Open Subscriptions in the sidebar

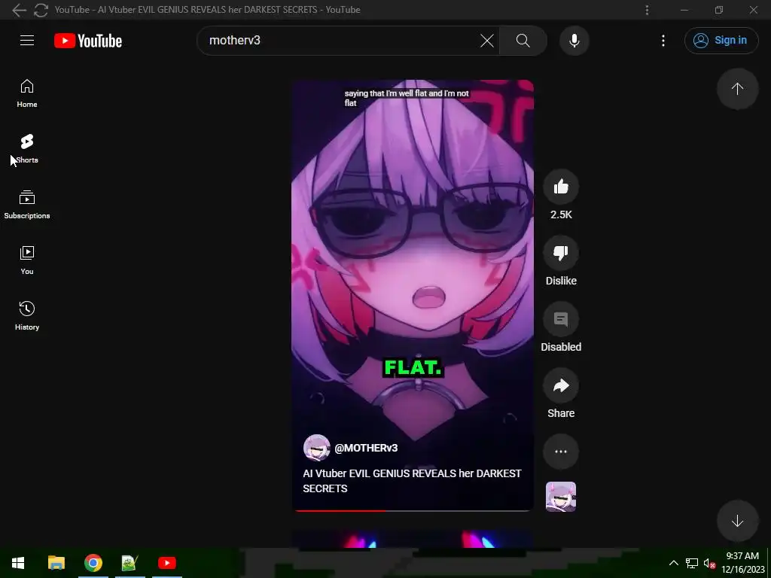point(27,205)
